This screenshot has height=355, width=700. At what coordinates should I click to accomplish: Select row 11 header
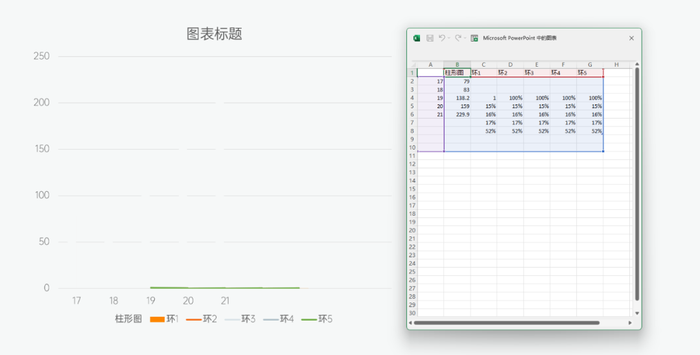coord(412,155)
